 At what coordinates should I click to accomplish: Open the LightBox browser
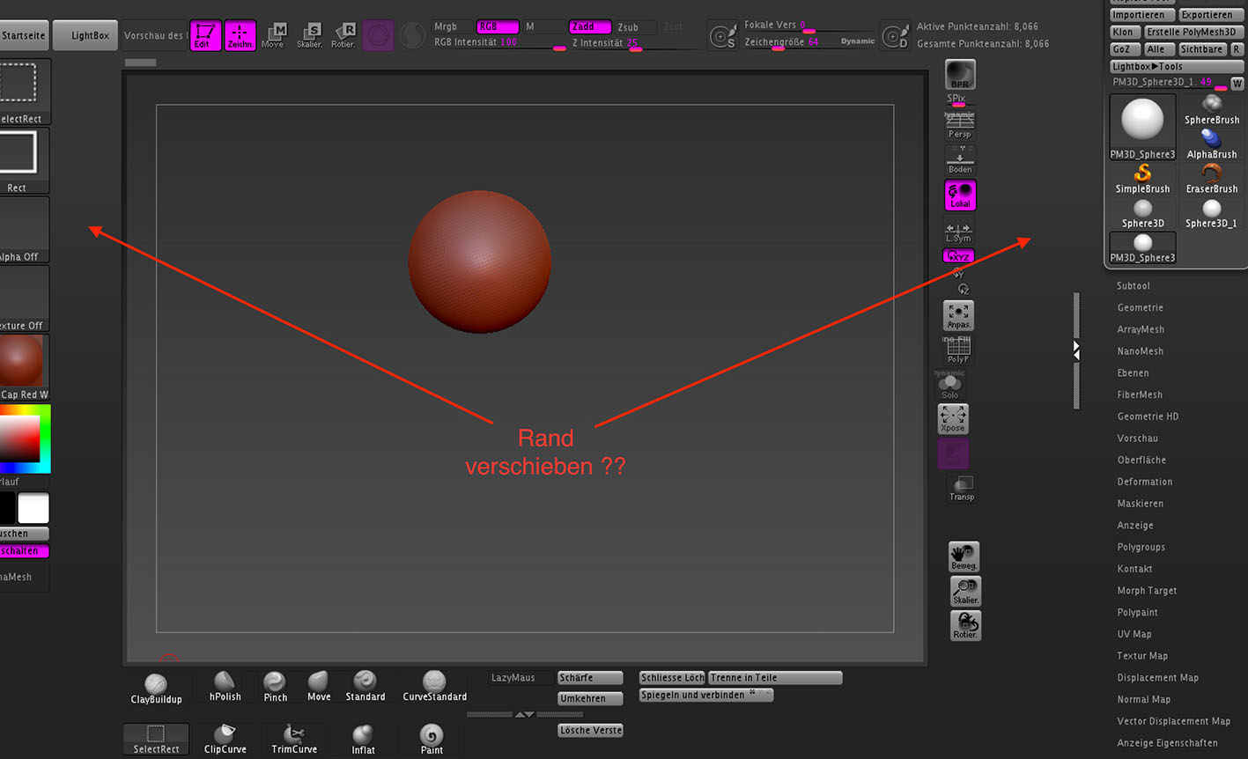coord(90,36)
